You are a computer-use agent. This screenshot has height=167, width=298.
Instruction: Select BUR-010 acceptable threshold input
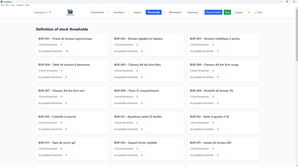coord(70,129)
